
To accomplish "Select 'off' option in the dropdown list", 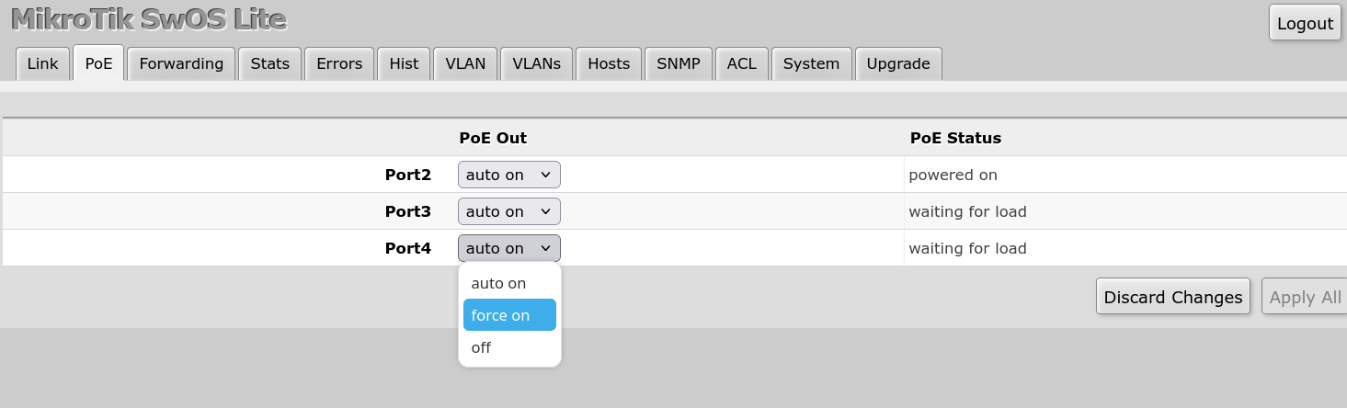I will click(x=509, y=347).
